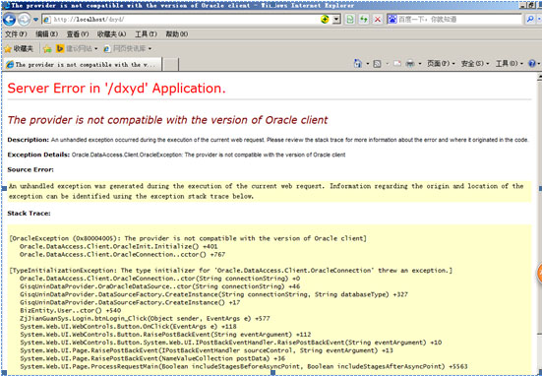This screenshot has width=542, height=376.
Task: Expand the Print dropdown arrow
Action: tap(420, 64)
